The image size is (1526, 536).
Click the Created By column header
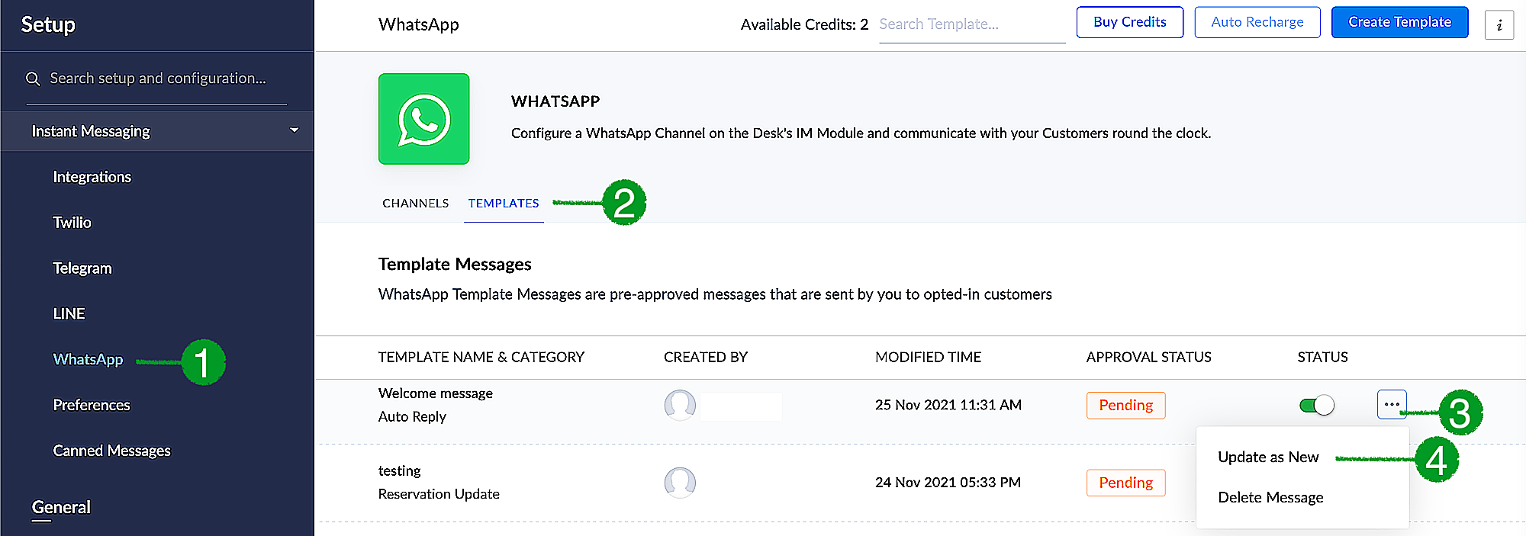point(706,357)
